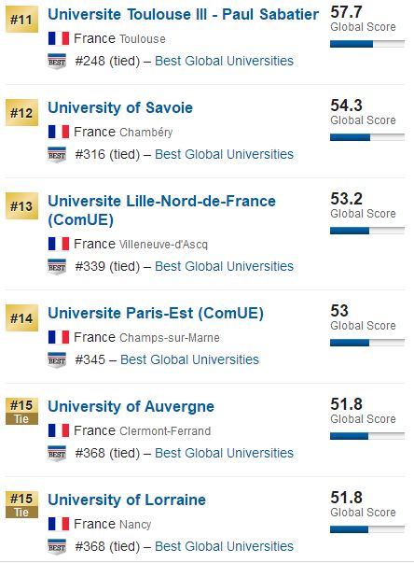Image resolution: width=414 pixels, height=563 pixels.
Task: Click the #15 Tie badge for Auvergne
Action: (21, 412)
